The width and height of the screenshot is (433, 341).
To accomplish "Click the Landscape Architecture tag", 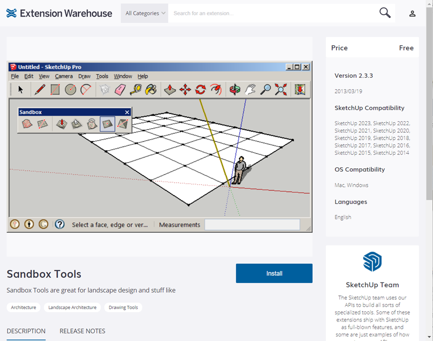I will [73, 307].
